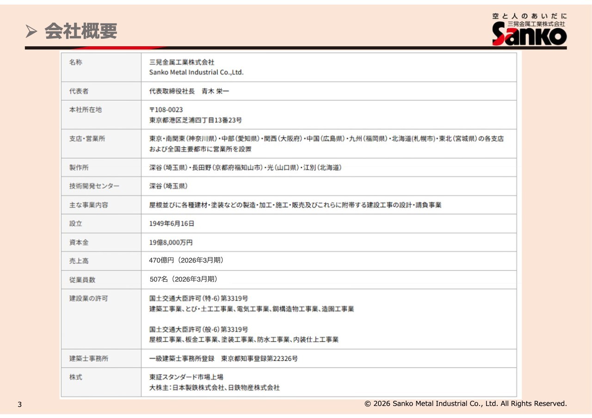Select the business description starting 屋根並びに各種建材
This screenshot has width=592, height=418.
(295, 205)
